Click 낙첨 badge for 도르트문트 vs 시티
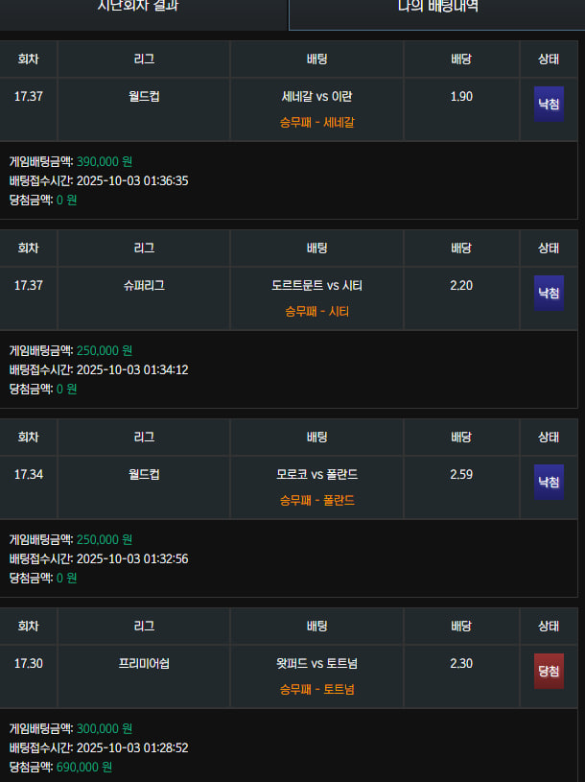 tap(549, 293)
